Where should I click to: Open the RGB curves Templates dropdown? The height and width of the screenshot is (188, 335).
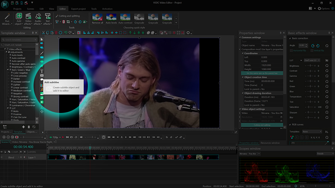point(312,132)
